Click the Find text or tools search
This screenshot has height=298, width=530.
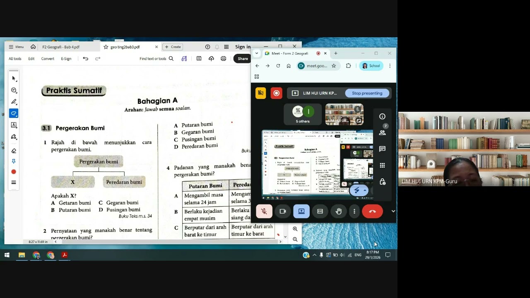pos(157,58)
